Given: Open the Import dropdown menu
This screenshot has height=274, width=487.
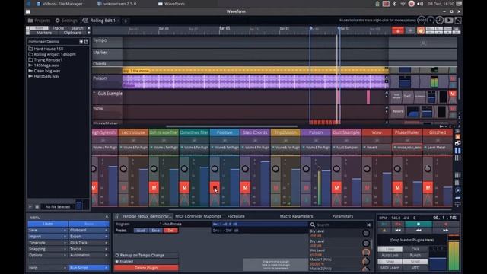Looking at the screenshot, I should pos(48,237).
